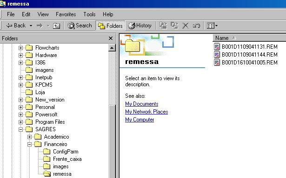Open the Favorites menu

point(66,14)
